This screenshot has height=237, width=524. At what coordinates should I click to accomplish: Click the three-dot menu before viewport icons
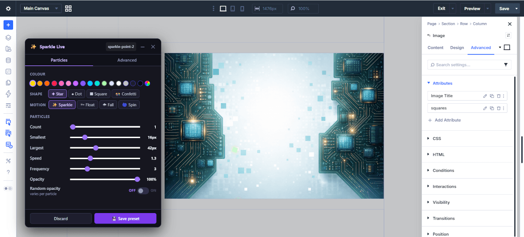click(213, 8)
